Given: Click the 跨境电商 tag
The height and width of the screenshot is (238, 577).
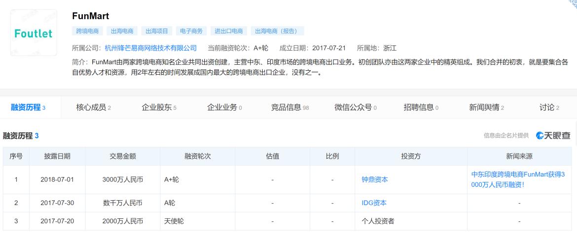Looking at the screenshot, I should [87, 31].
